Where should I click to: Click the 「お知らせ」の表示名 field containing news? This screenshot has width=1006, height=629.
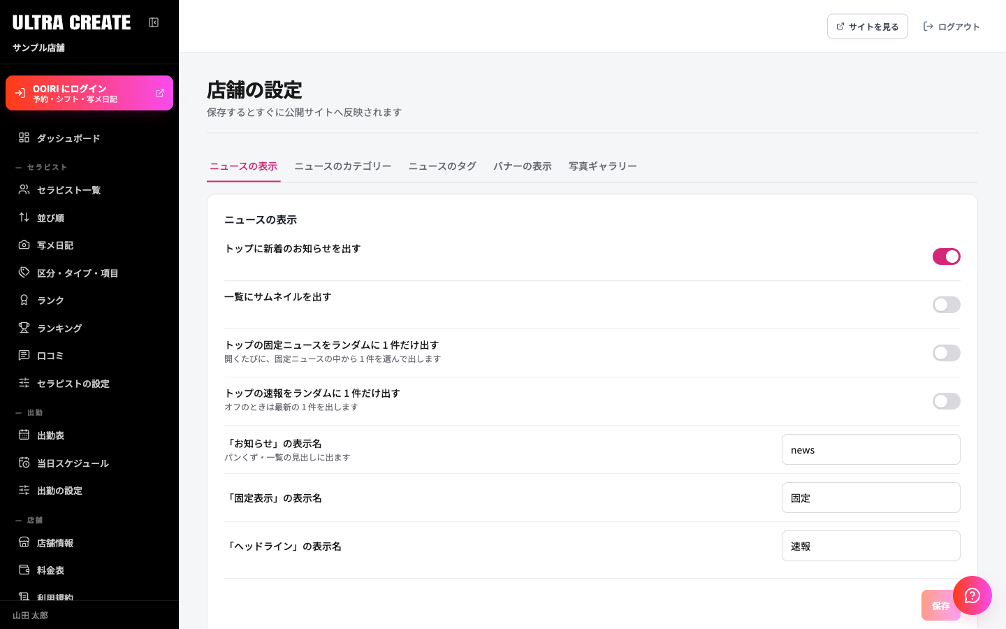click(871, 449)
